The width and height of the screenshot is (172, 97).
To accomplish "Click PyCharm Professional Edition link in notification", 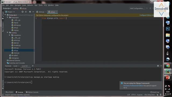I will click(x=133, y=86).
